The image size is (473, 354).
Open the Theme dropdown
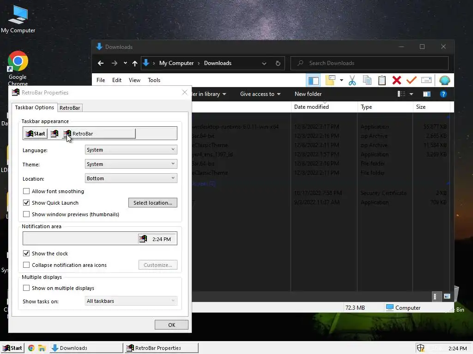click(131, 164)
